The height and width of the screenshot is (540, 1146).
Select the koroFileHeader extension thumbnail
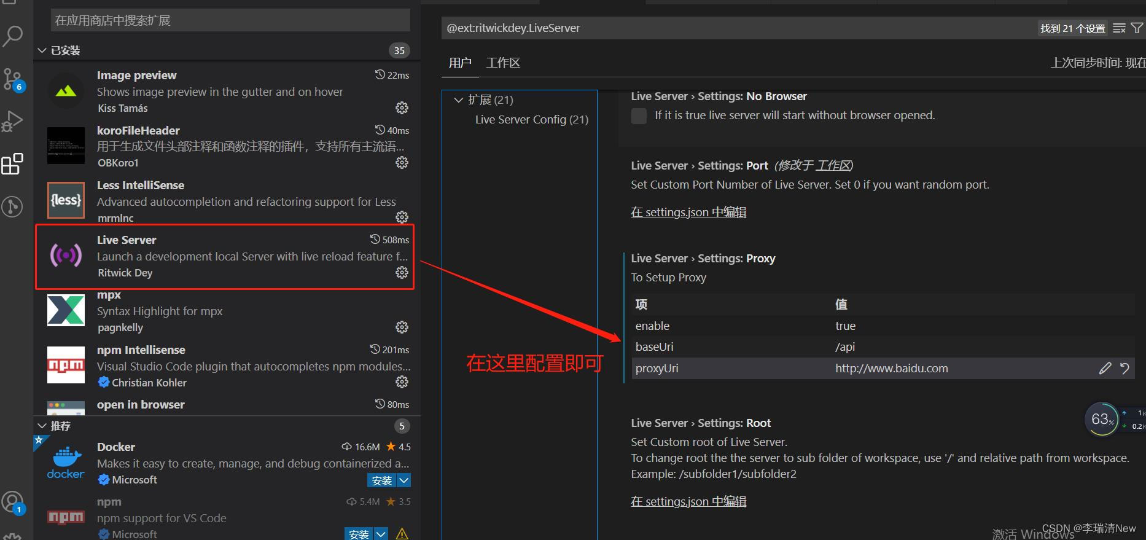point(66,146)
